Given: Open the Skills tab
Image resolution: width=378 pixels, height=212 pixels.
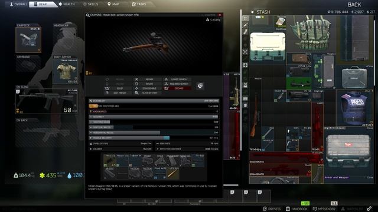Looking at the screenshot, I should click(90, 4).
